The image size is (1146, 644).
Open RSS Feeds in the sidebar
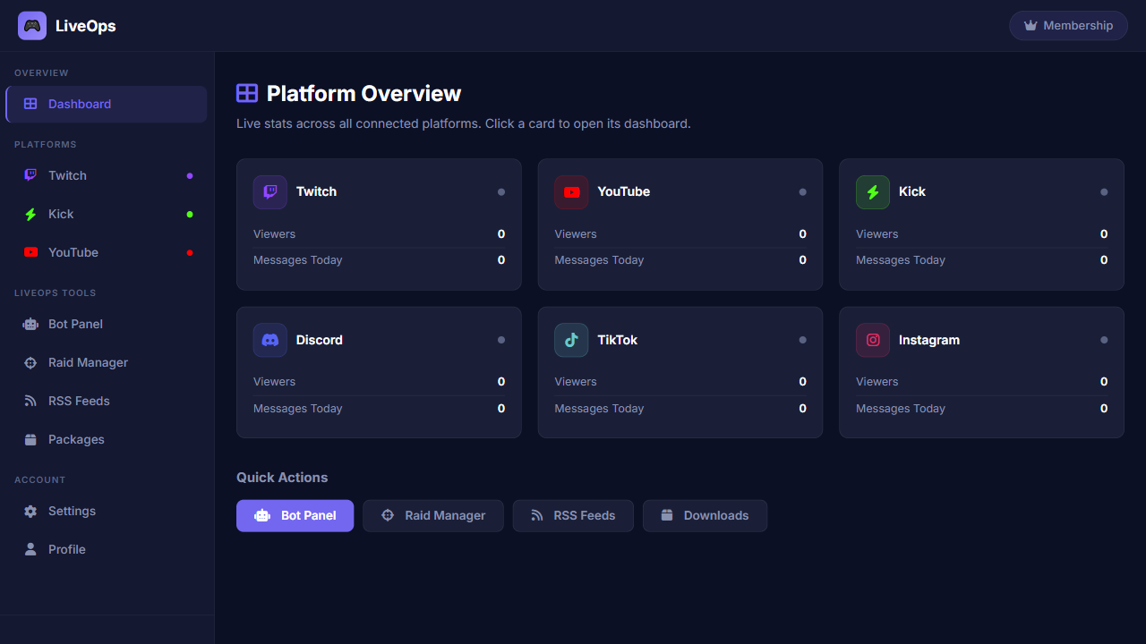(107, 401)
